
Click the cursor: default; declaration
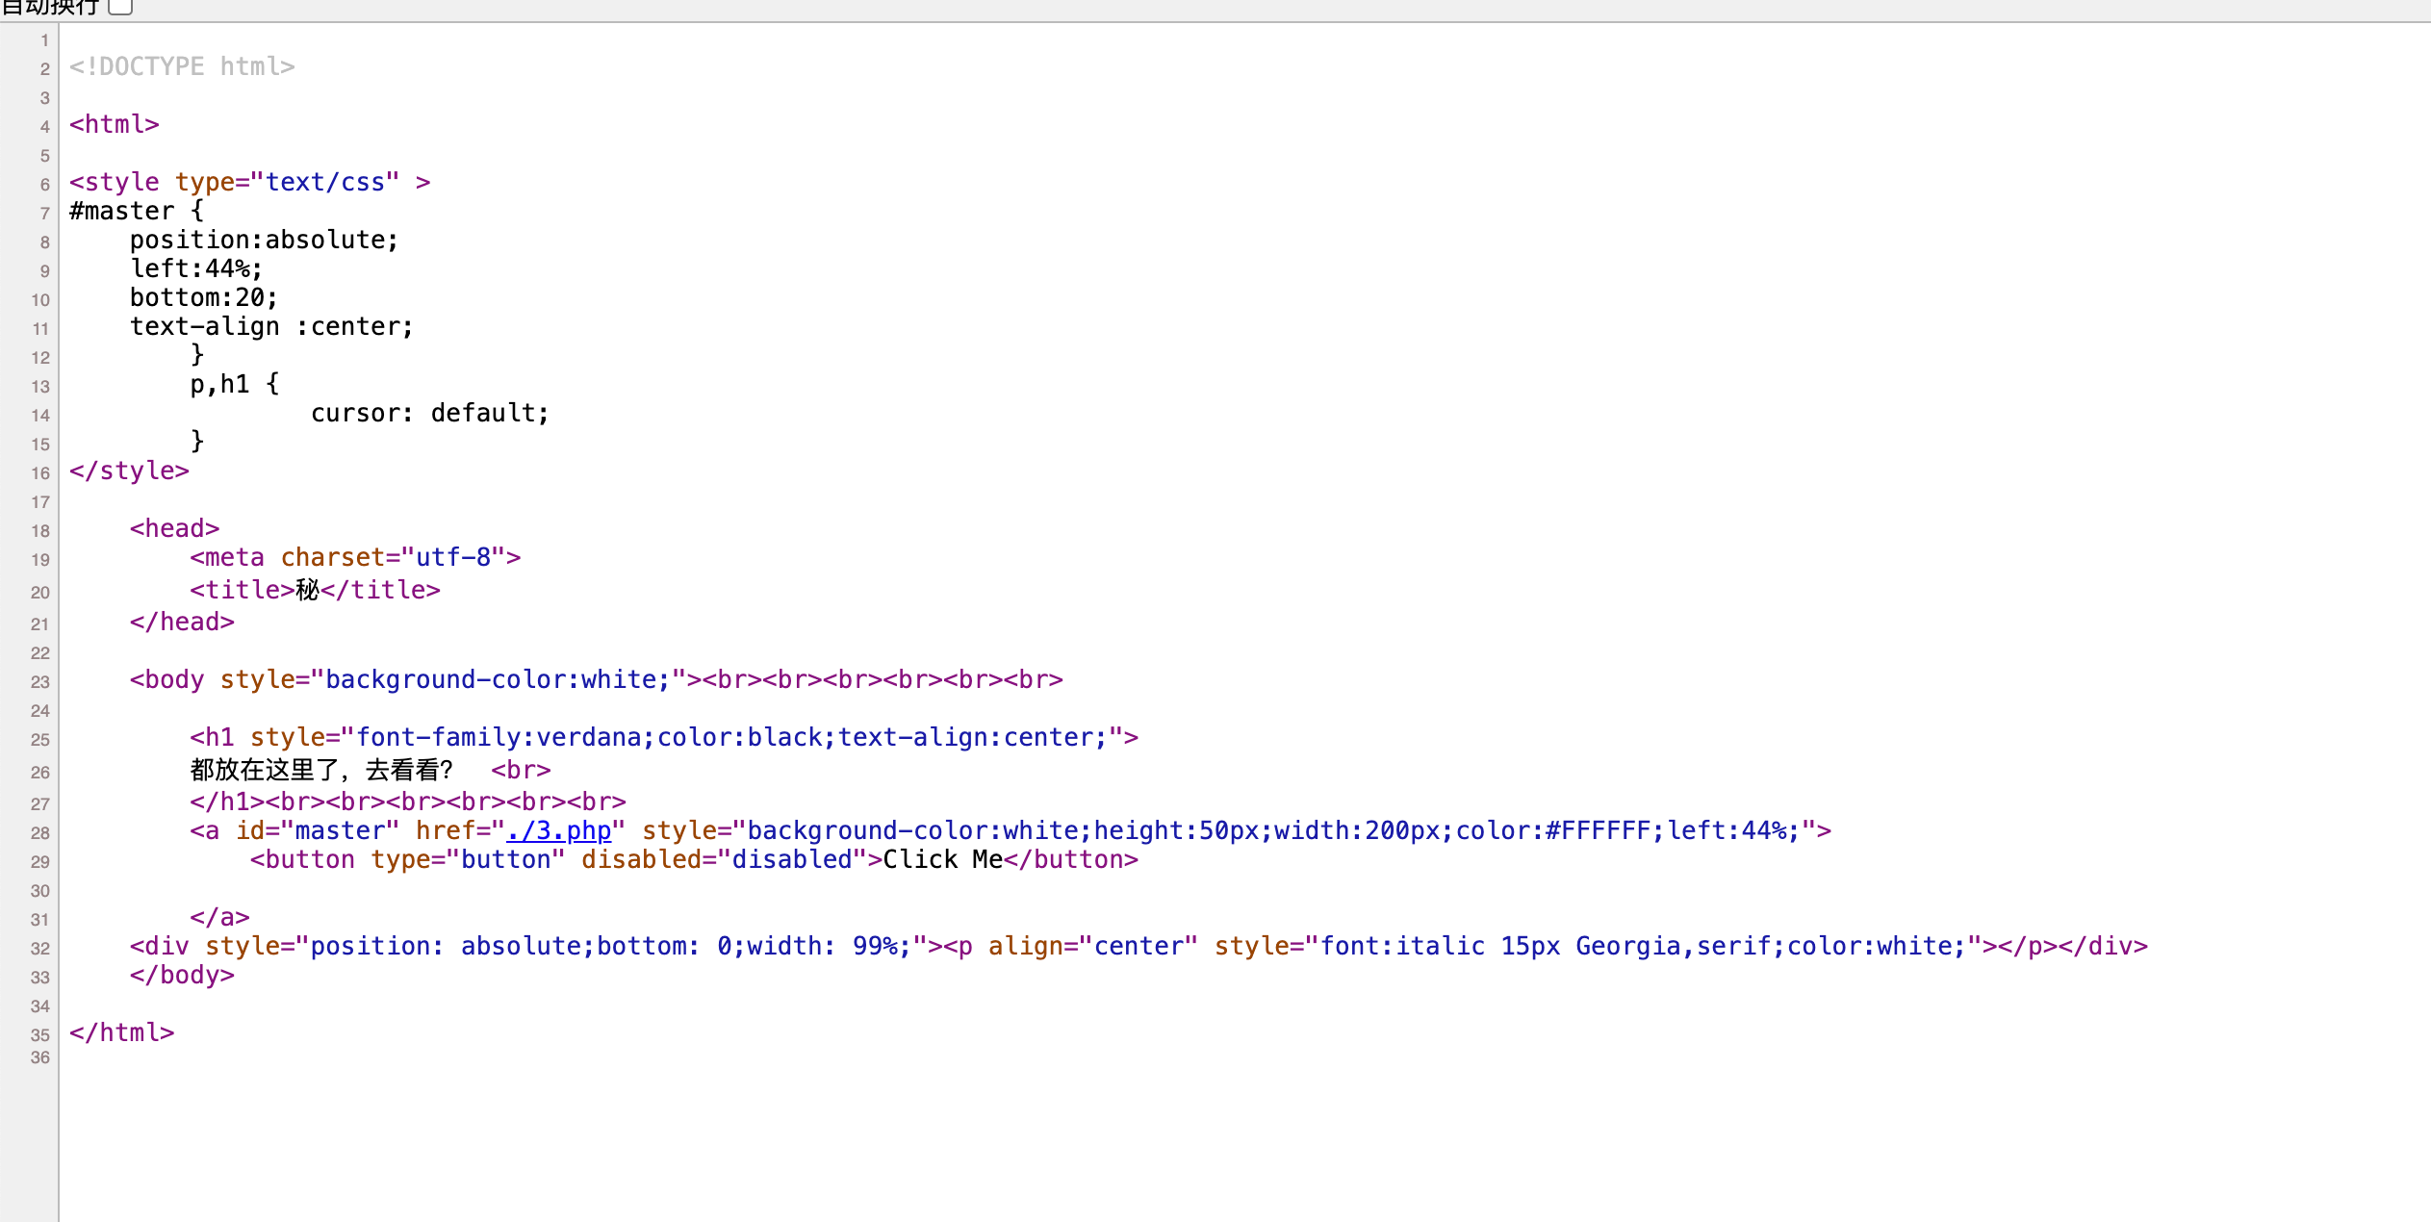pyautogui.click(x=429, y=413)
